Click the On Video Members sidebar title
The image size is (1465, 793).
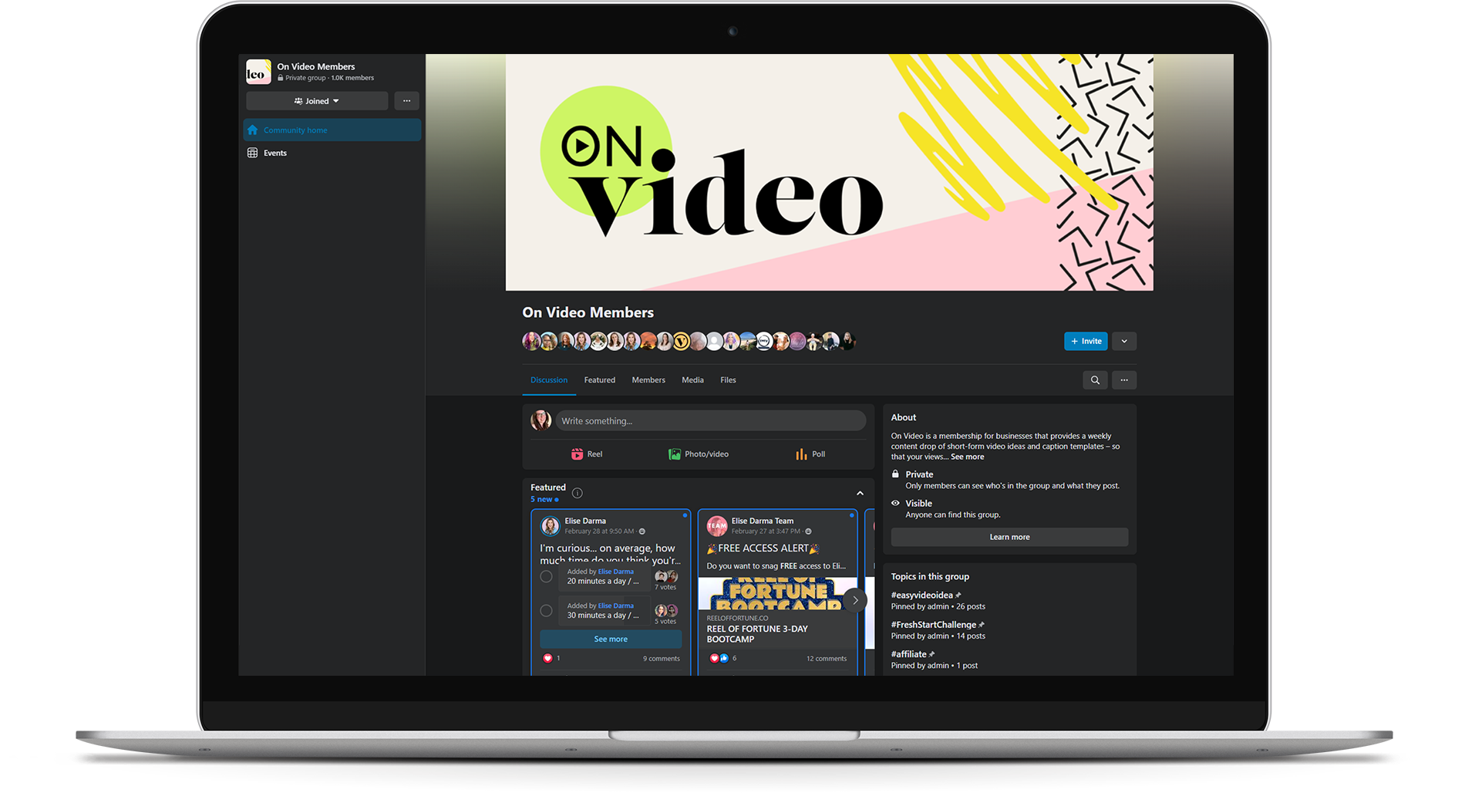[x=316, y=66]
